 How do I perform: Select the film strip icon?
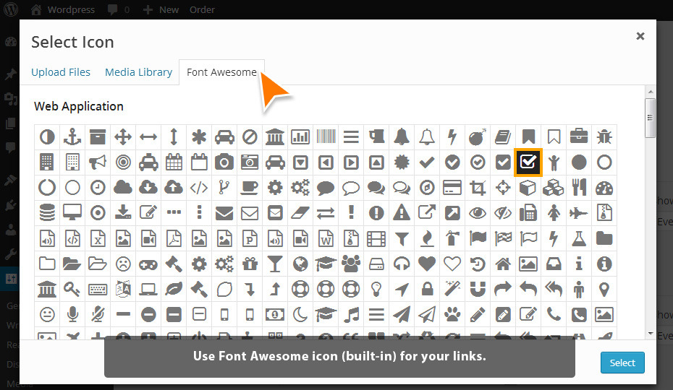[376, 239]
